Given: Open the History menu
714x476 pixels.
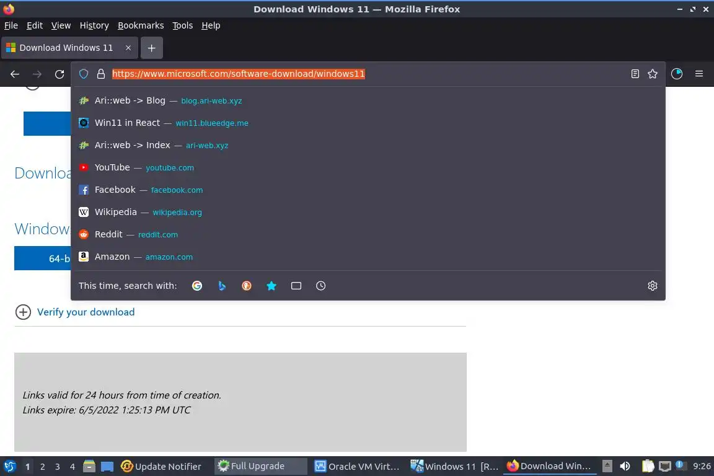Looking at the screenshot, I should tap(94, 25).
